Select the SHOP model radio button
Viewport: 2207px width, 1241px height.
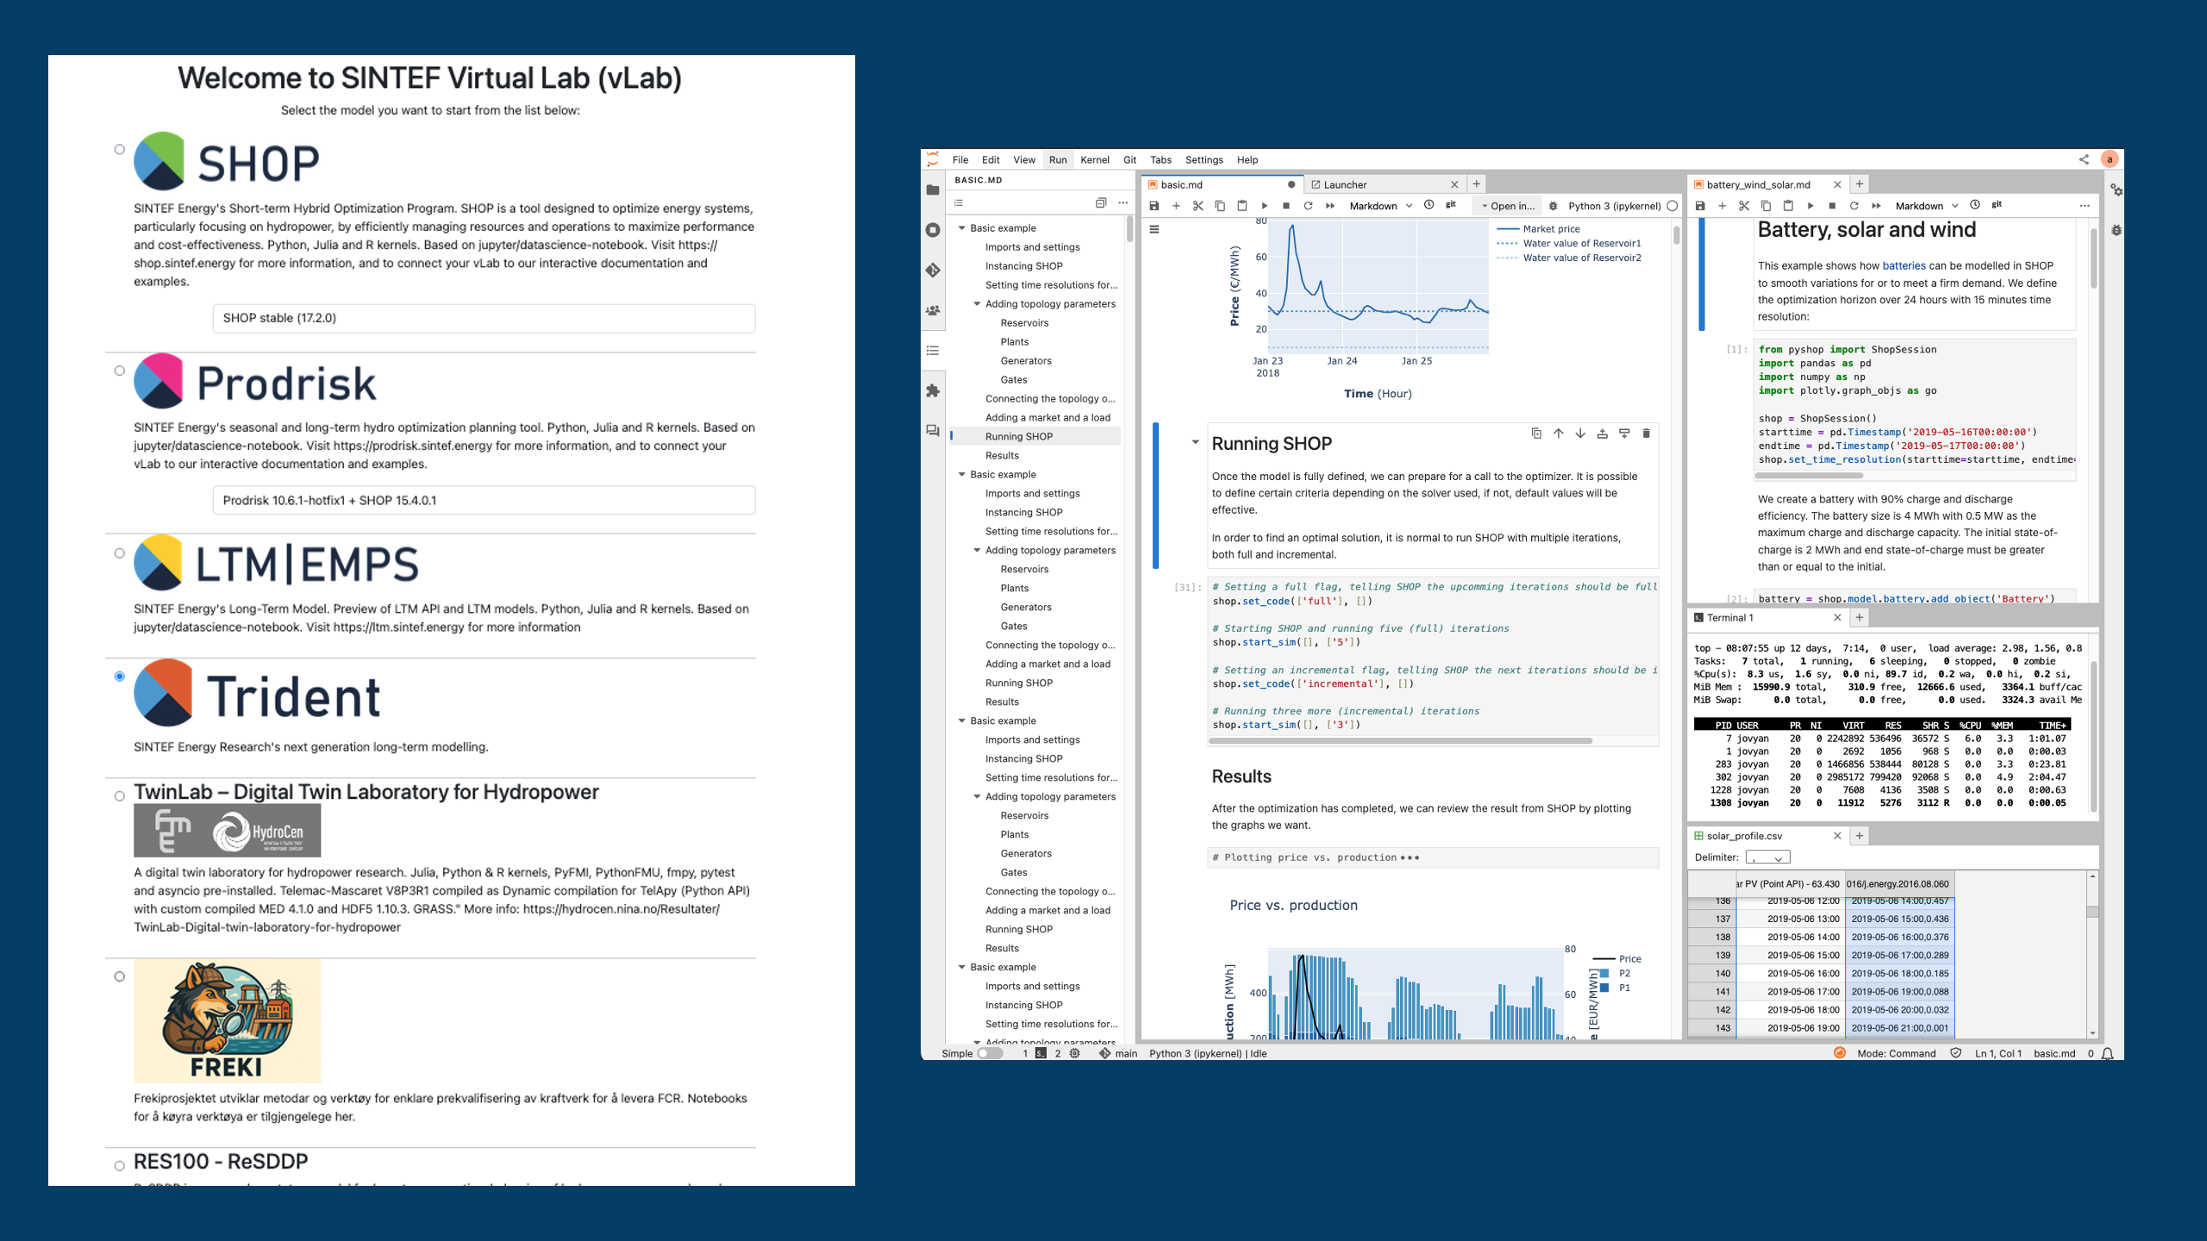point(119,149)
